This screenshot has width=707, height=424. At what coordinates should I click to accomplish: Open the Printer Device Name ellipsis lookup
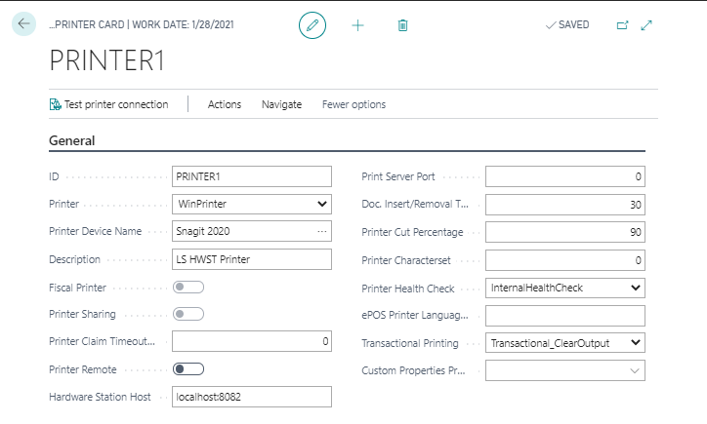[322, 231]
